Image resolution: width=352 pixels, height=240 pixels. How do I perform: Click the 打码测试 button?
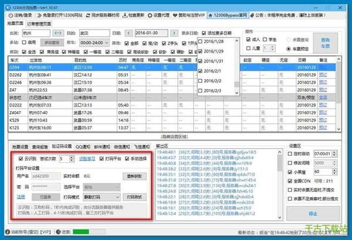[134, 197]
